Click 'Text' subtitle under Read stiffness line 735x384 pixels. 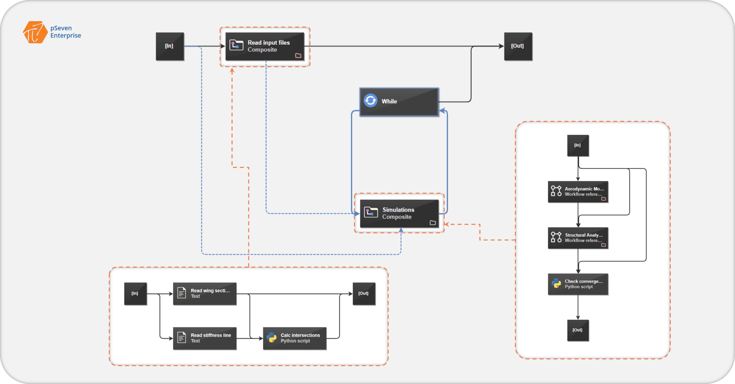pyautogui.click(x=195, y=341)
